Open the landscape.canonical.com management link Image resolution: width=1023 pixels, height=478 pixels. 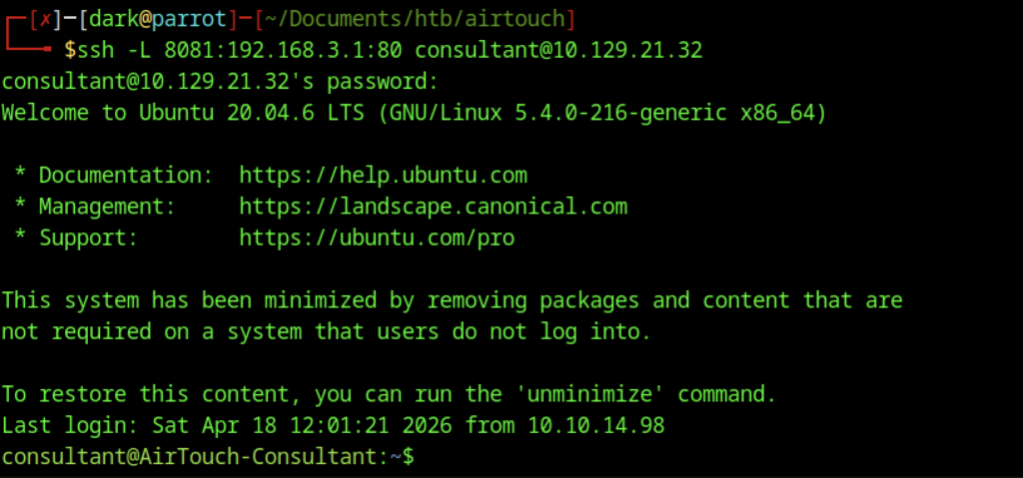[x=433, y=207]
